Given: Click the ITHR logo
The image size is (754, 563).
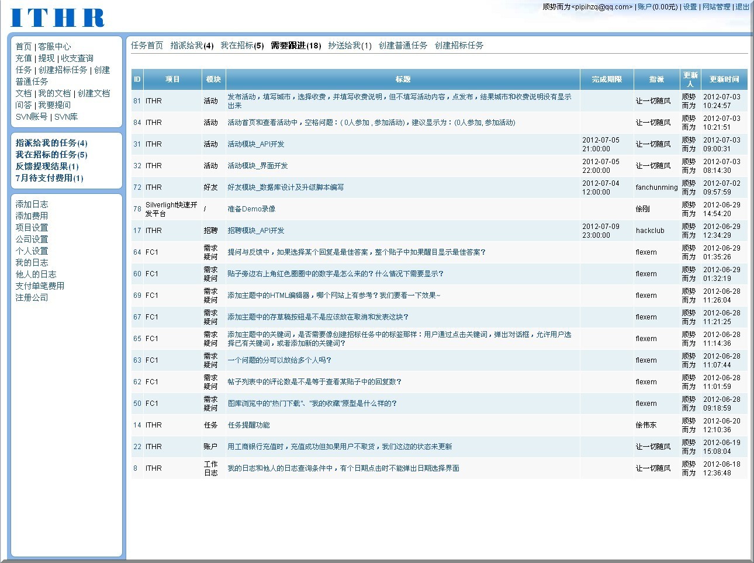Looking at the screenshot, I should 57,18.
